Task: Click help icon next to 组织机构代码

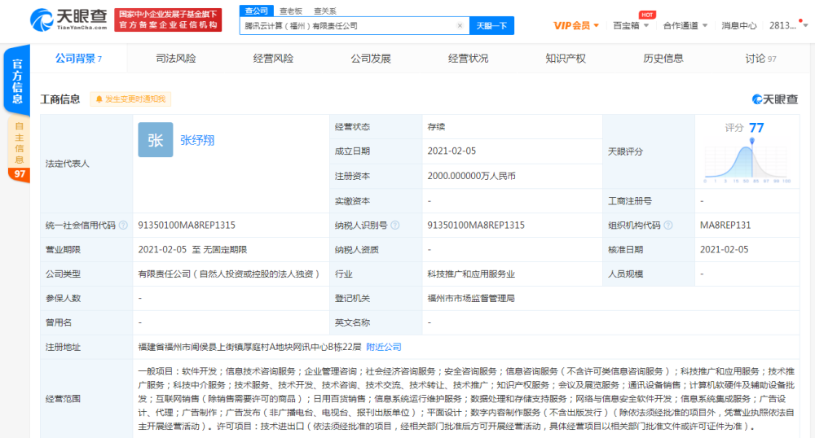Action: click(668, 226)
